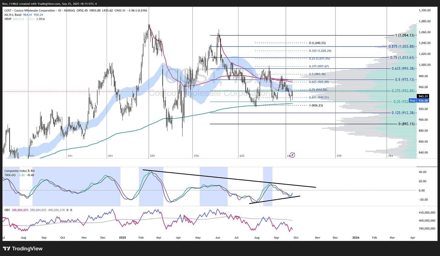Click 860.00 on the price axis
The width and height of the screenshot is (440, 256).
click(x=423, y=141)
